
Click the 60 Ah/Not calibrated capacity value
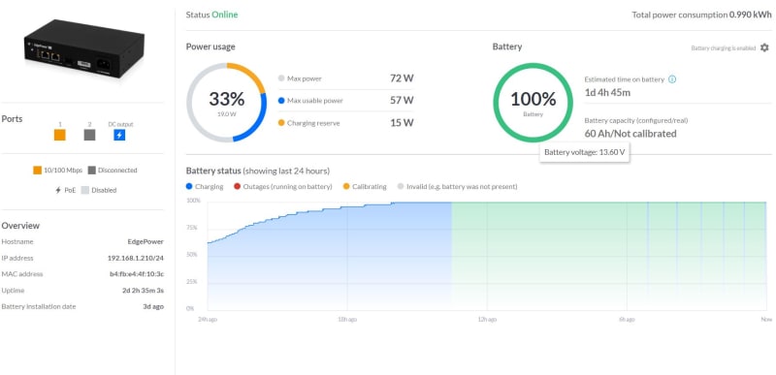pos(630,134)
